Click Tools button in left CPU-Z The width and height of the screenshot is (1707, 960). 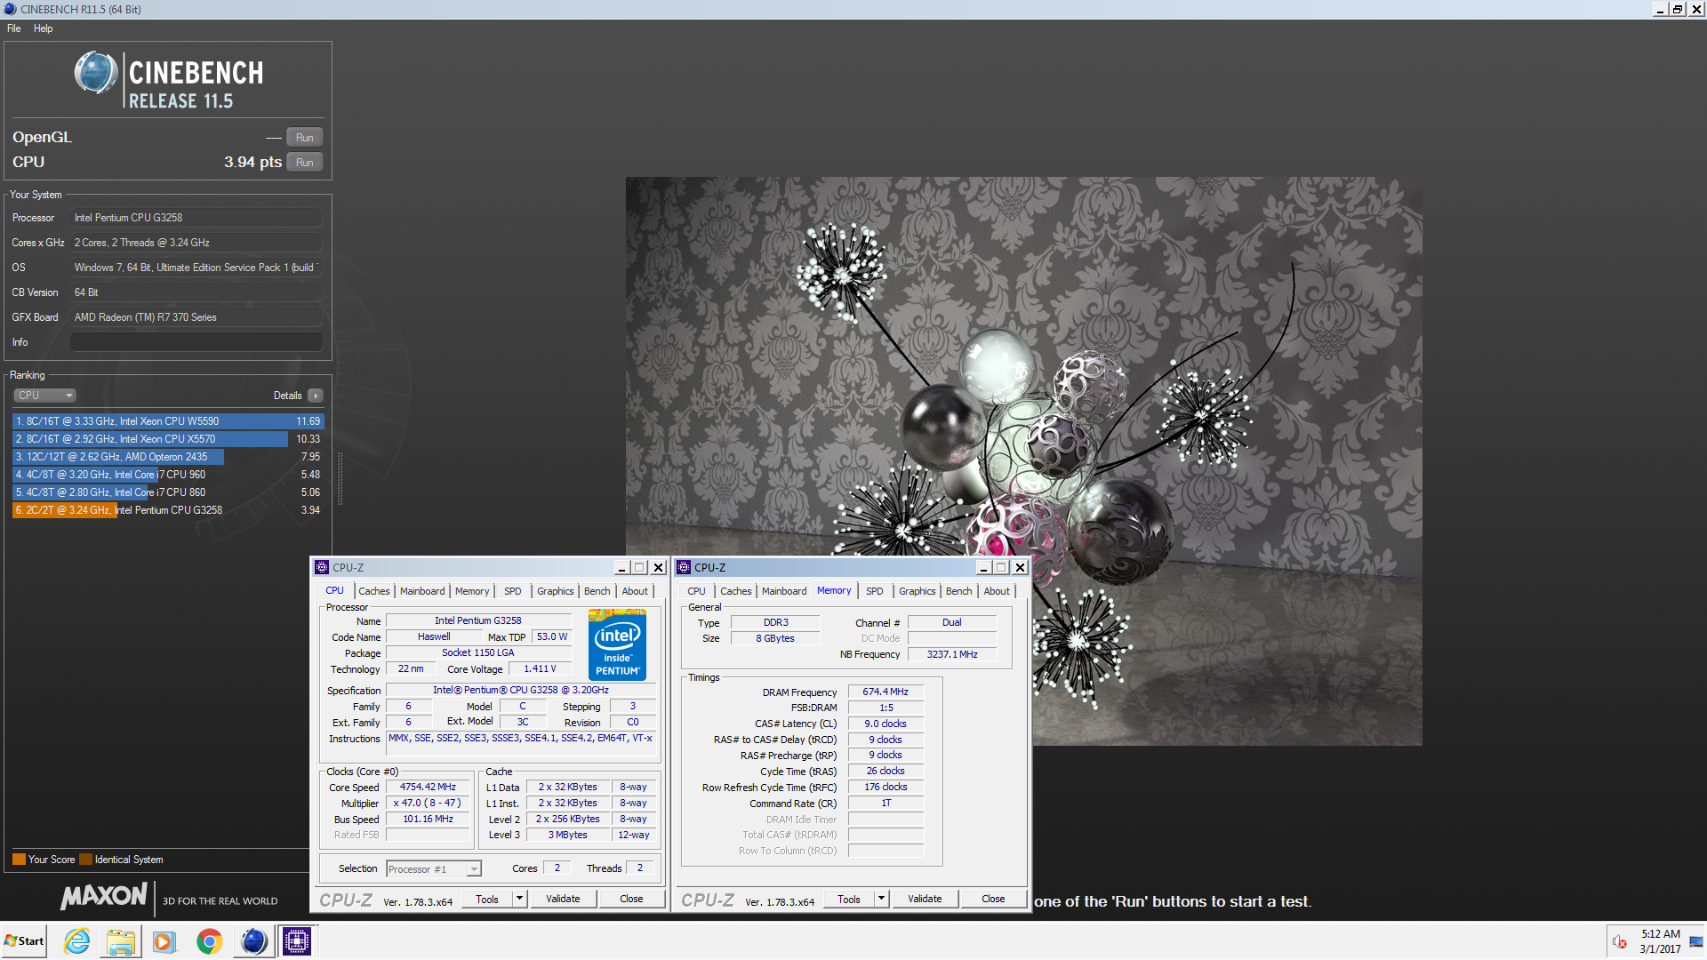click(x=487, y=899)
